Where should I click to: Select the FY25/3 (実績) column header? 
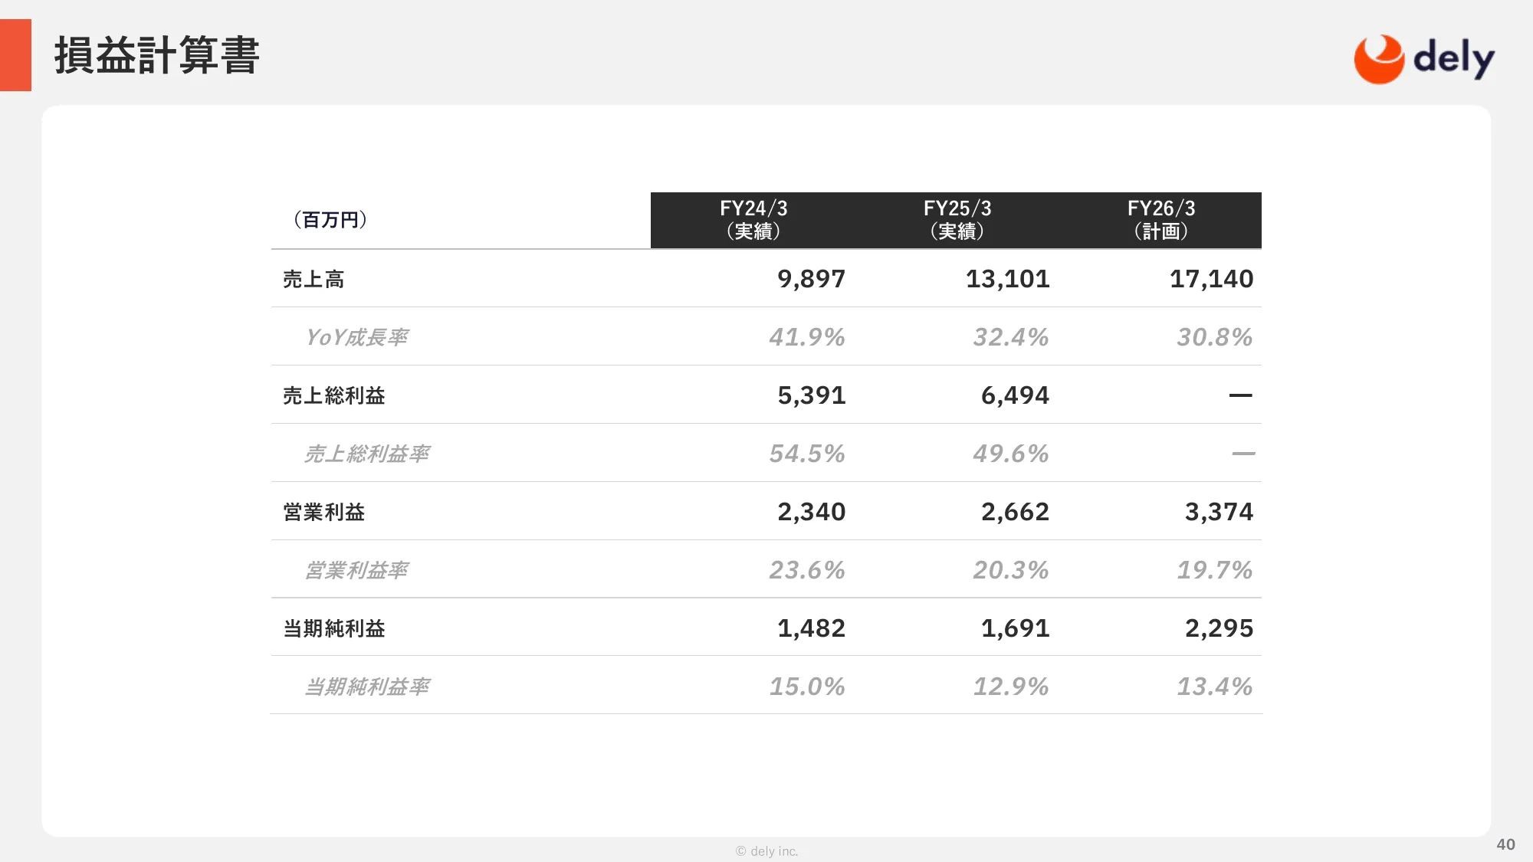957,220
